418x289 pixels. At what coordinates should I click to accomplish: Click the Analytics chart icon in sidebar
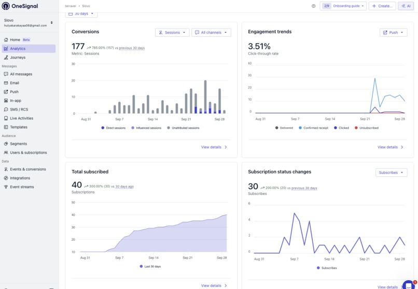[6, 49]
